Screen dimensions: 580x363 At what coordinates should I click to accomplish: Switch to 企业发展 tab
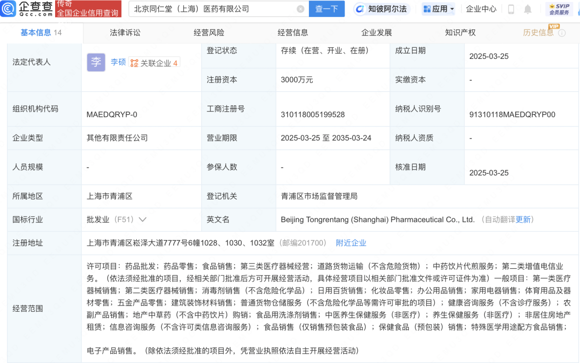pyautogui.click(x=377, y=32)
